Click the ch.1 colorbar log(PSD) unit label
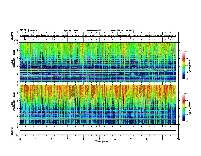Viewport: 201px width, 156px height. point(190,67)
